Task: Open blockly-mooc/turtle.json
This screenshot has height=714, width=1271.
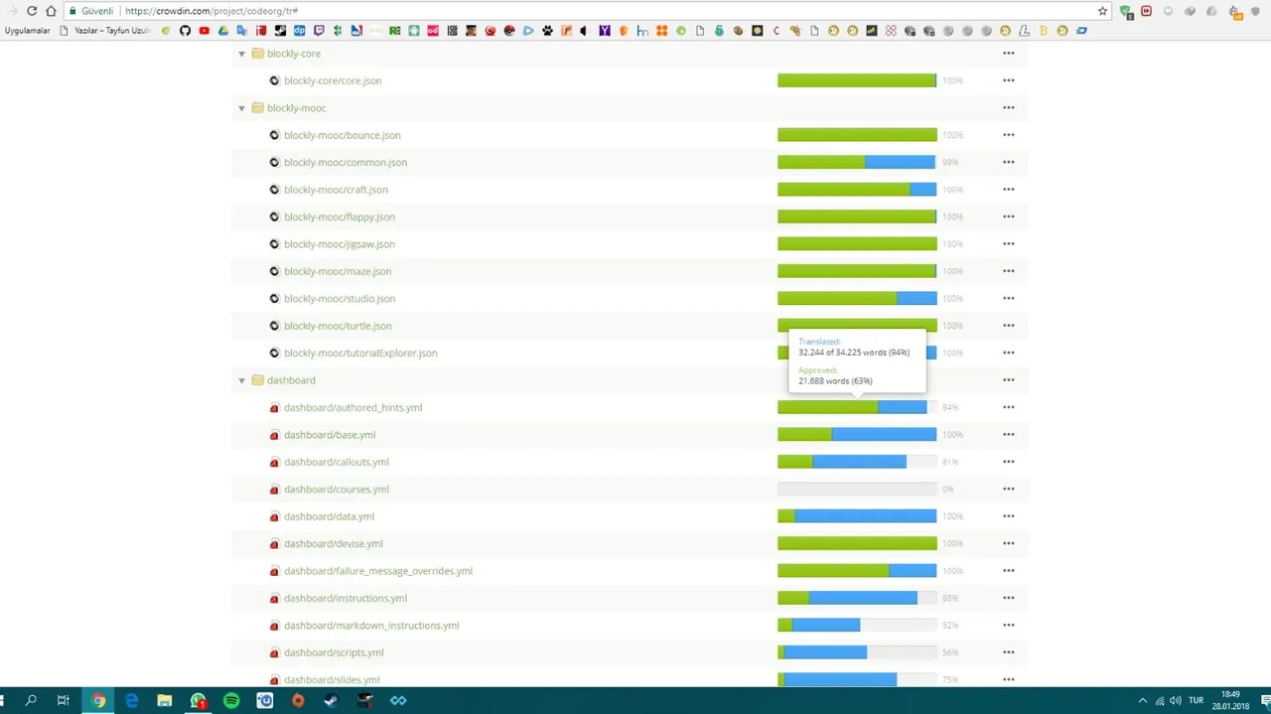Action: coord(338,326)
